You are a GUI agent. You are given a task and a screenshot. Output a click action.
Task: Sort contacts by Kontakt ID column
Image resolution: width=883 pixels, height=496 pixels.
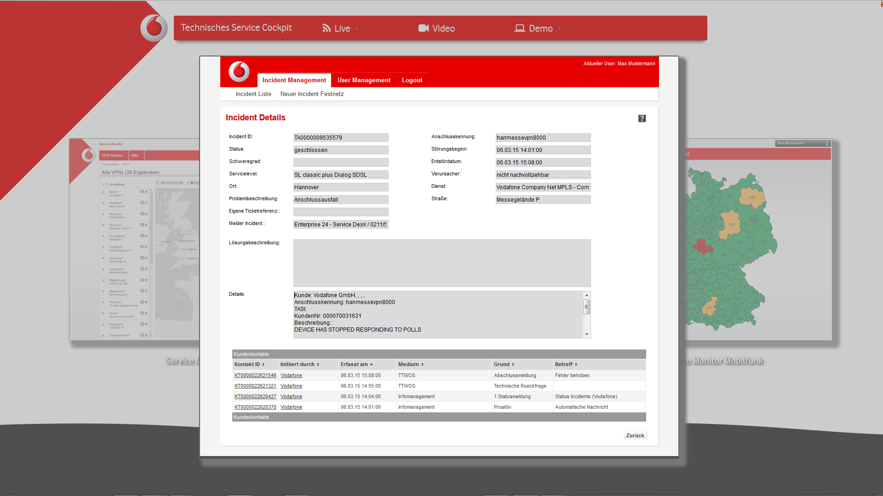249,364
